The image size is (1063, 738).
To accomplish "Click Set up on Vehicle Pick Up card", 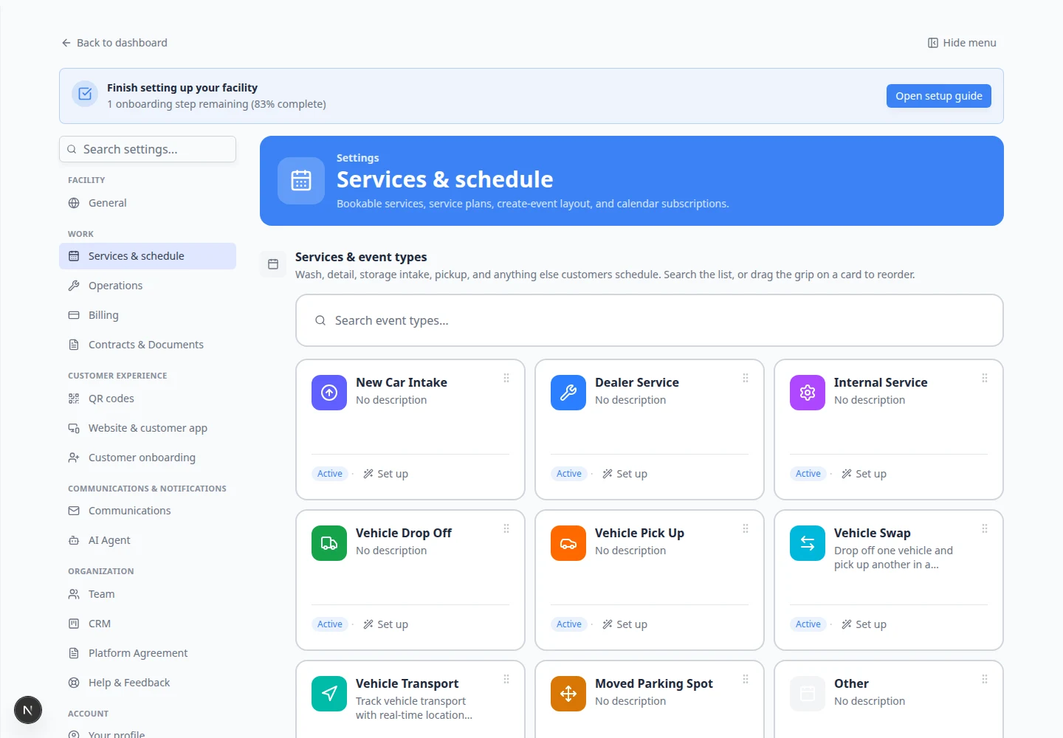I will tap(625, 624).
